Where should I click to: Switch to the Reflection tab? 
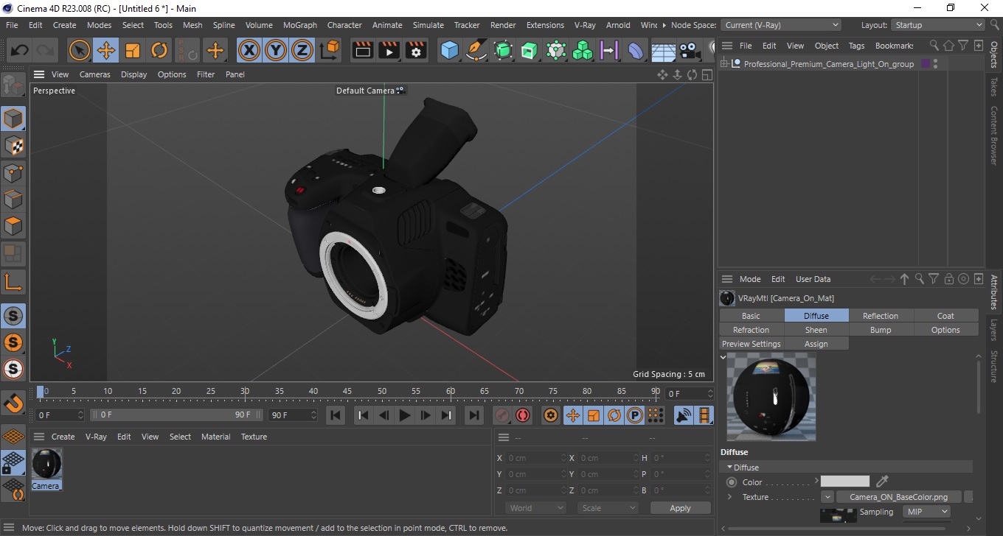point(881,316)
